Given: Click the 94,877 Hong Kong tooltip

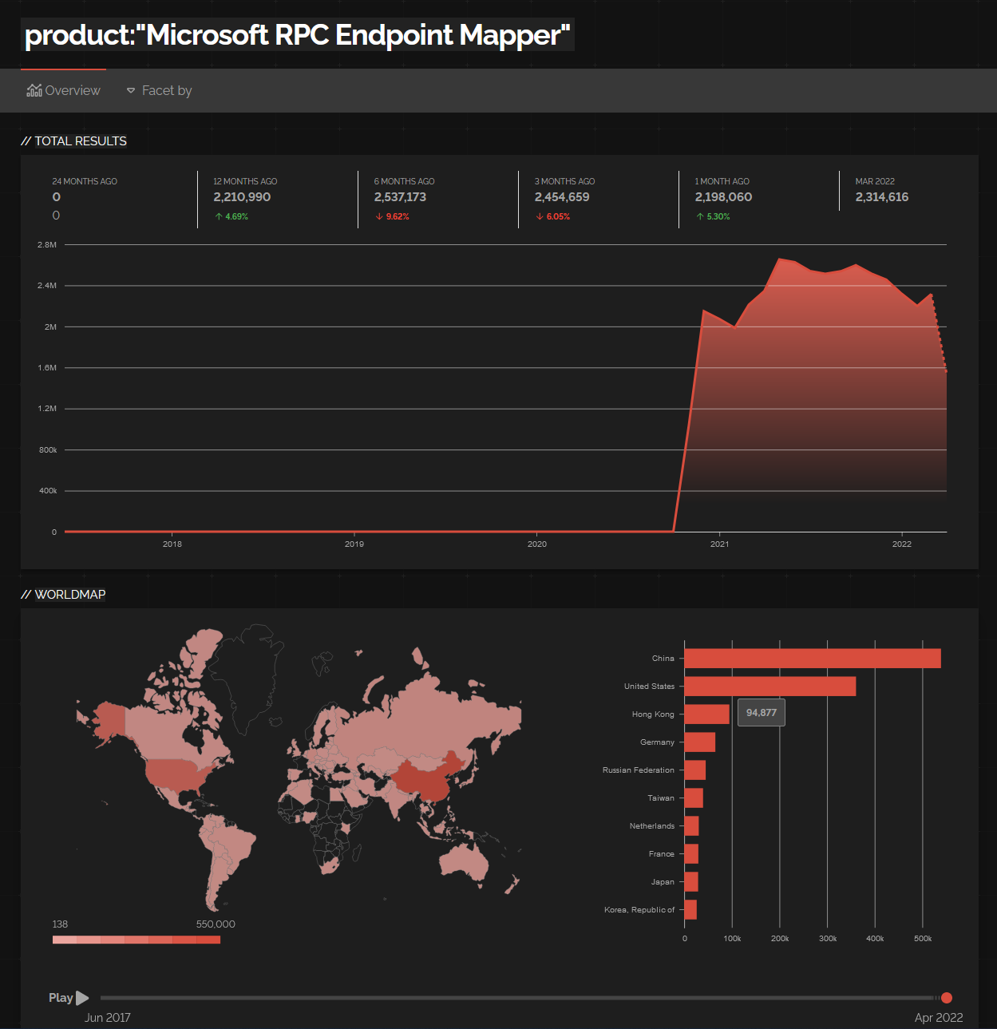Looking at the screenshot, I should [761, 712].
